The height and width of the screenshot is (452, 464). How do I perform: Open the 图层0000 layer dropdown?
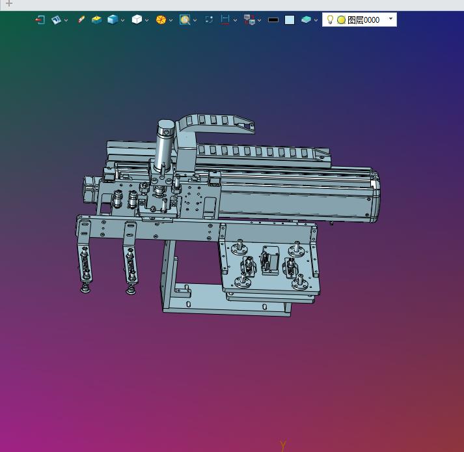[390, 19]
